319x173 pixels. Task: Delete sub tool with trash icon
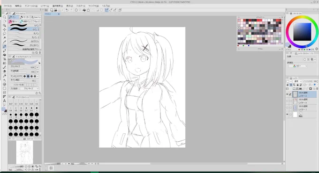point(40,53)
